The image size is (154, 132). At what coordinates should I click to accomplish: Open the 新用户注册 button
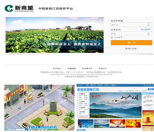(131, 49)
